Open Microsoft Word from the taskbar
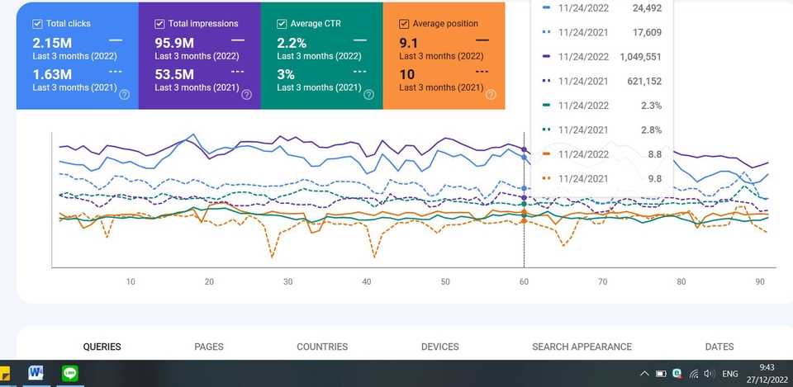The width and height of the screenshot is (793, 387). point(36,373)
